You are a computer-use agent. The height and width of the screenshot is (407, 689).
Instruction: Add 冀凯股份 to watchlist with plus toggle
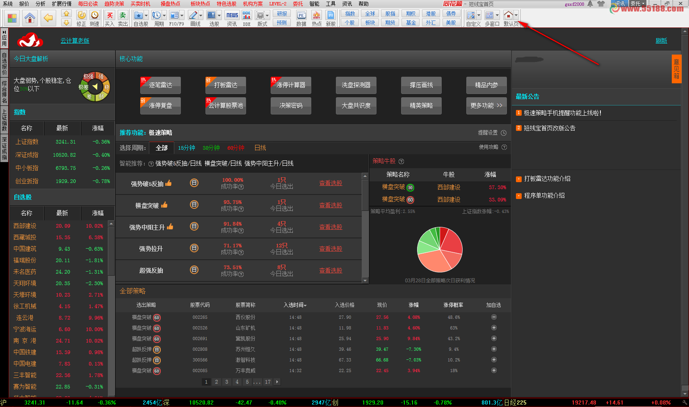tap(494, 338)
